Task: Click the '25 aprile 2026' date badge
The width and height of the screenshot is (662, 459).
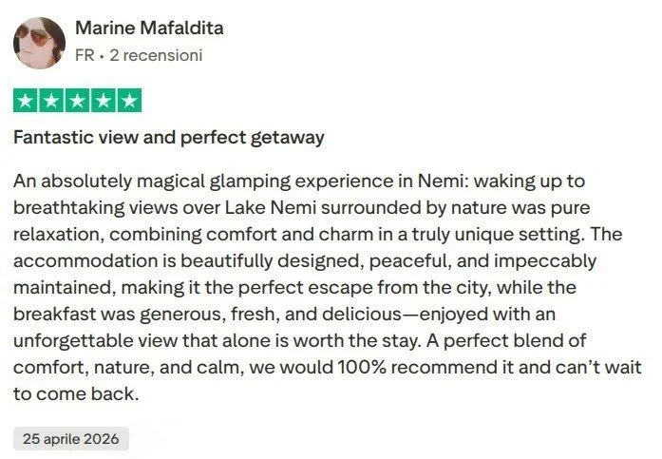Action: [71, 439]
